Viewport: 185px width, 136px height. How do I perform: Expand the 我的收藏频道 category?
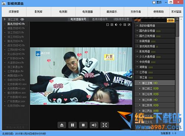(137, 26)
